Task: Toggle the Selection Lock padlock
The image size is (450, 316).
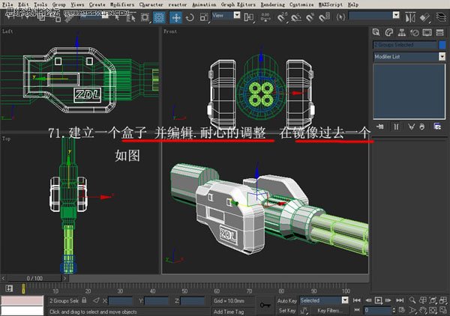Action: coord(84,300)
